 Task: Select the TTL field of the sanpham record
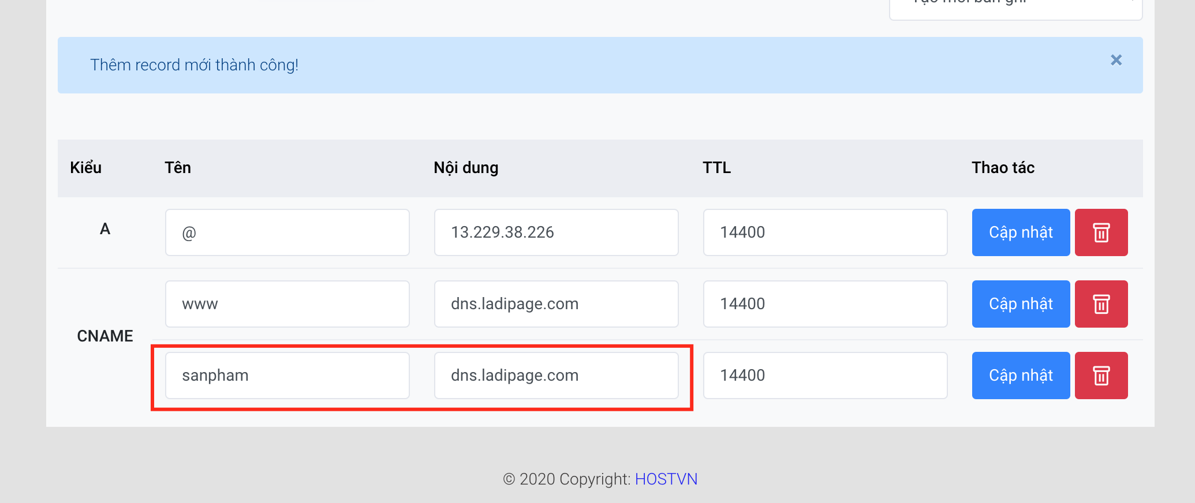pos(825,376)
